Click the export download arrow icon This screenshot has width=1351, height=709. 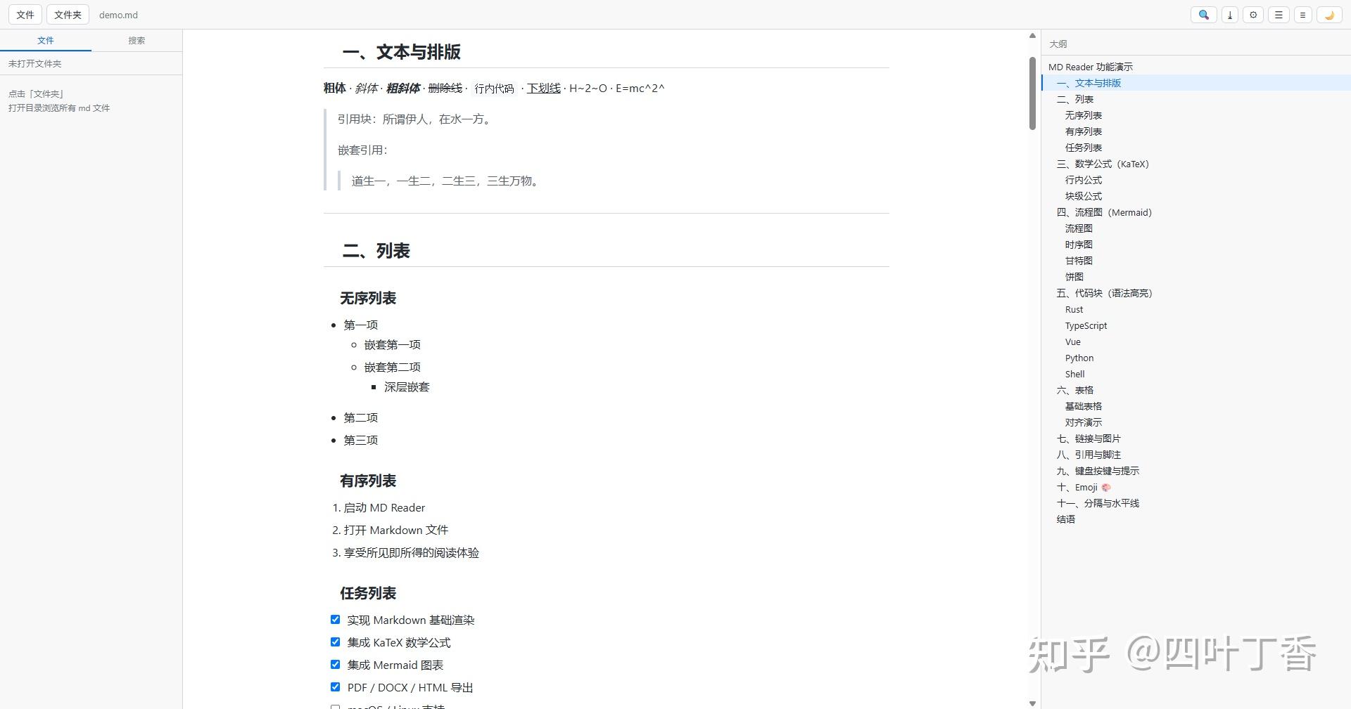coord(1230,15)
